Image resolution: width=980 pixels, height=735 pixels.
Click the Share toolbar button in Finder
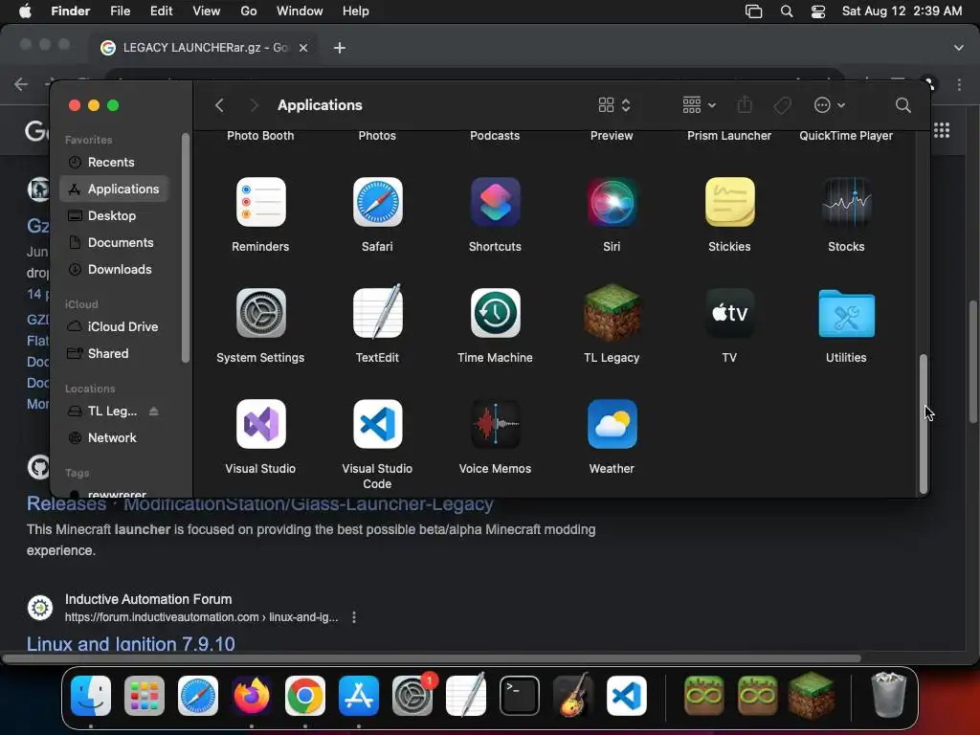[x=745, y=104]
